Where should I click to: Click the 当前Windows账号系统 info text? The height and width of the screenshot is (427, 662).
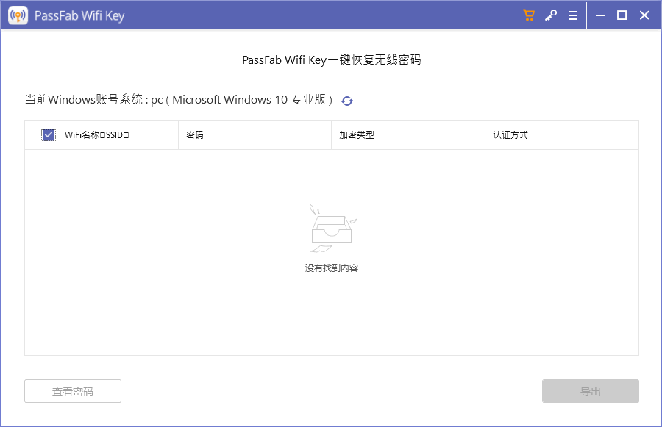tap(179, 100)
